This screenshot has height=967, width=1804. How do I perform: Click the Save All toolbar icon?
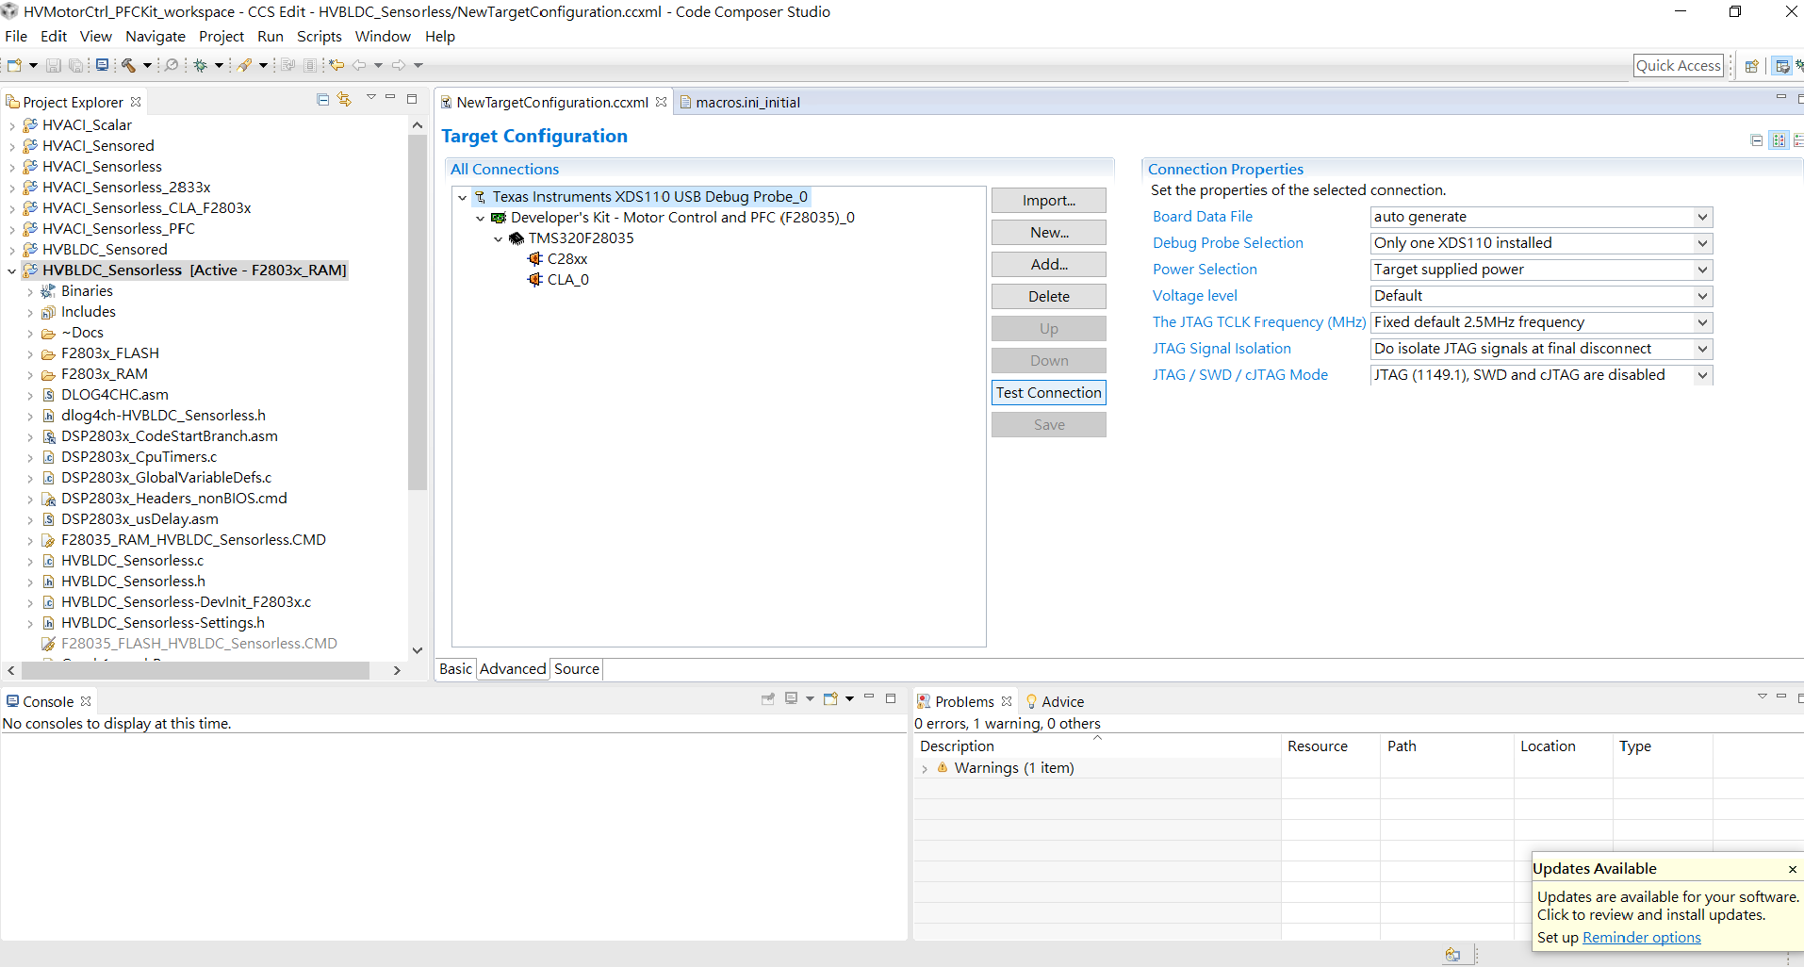[75, 65]
